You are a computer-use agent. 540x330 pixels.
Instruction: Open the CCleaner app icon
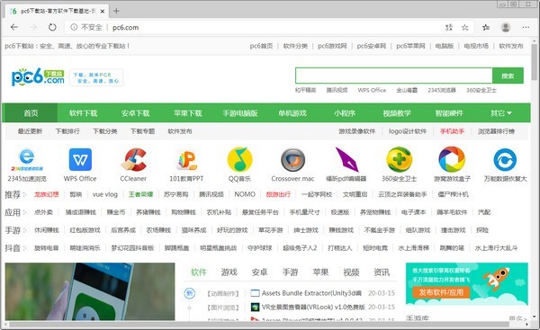pos(133,160)
